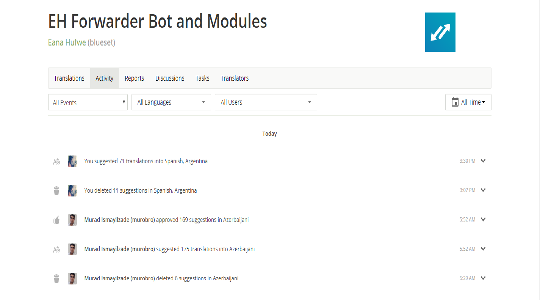540x300 pixels.
Task: Click translation icon beside Spanish suggested row
Action: coord(56,162)
